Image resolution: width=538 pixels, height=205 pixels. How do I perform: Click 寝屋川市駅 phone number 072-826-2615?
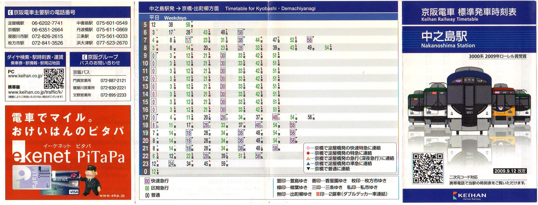(47, 36)
